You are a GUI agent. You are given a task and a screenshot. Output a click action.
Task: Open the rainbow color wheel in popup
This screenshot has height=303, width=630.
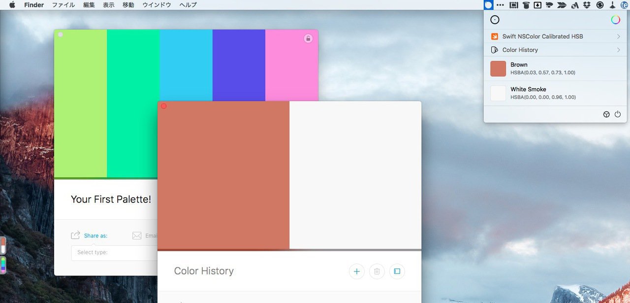[x=616, y=20]
